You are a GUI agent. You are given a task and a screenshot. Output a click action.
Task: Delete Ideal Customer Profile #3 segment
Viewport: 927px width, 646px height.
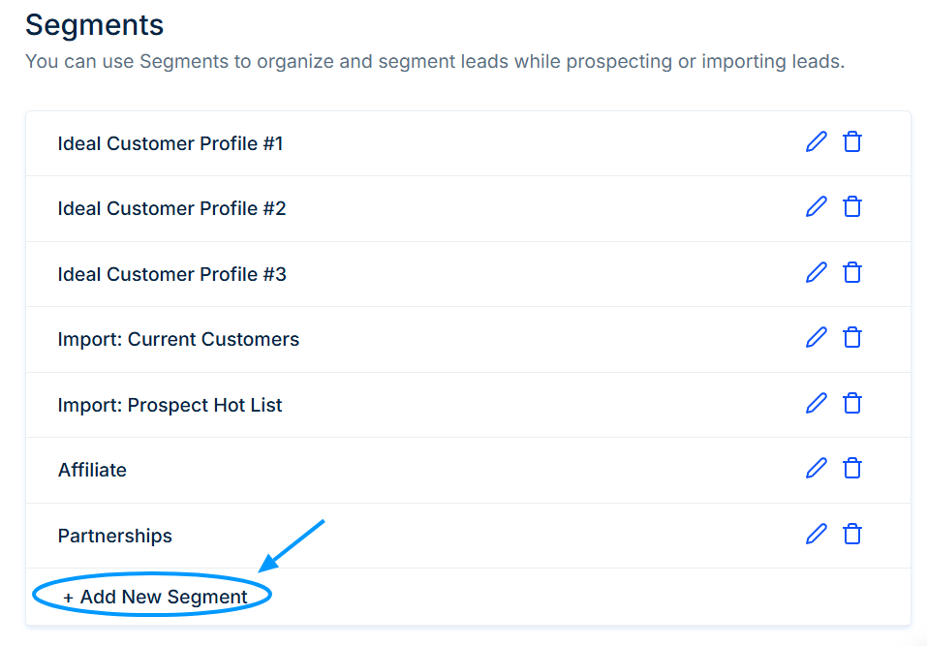click(x=851, y=272)
